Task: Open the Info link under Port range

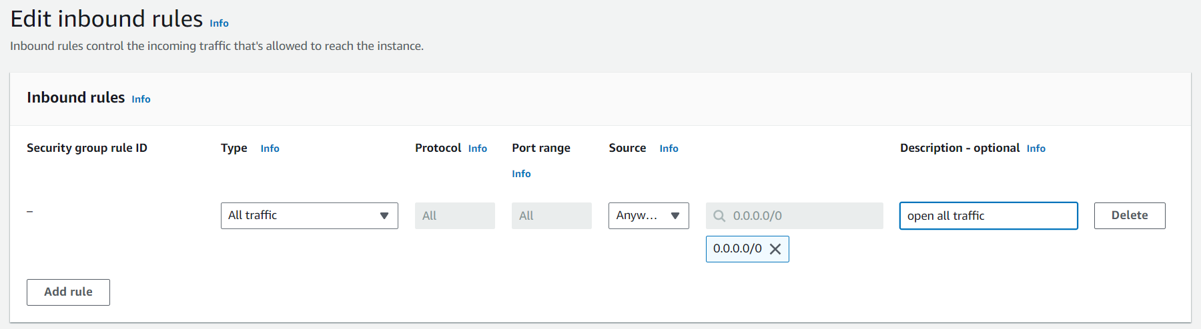Action: coord(521,174)
